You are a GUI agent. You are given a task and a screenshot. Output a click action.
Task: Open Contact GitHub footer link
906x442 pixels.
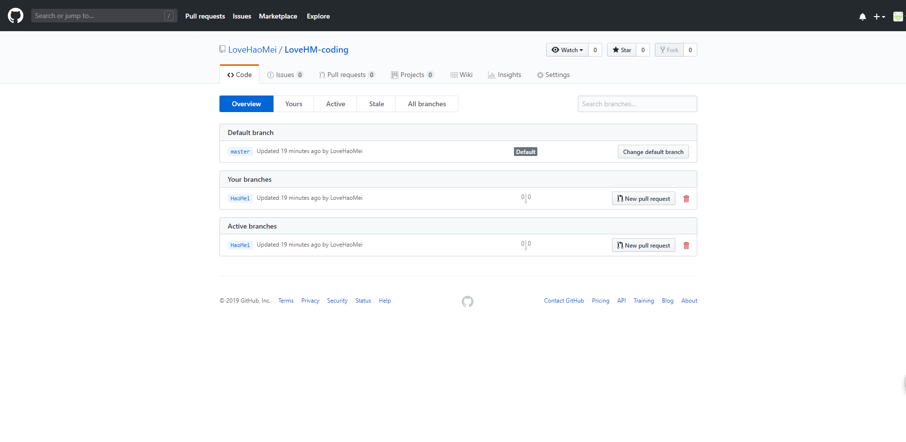click(x=564, y=301)
